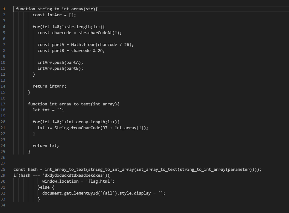Click line number 1 in the gutter

[x=4, y=9]
